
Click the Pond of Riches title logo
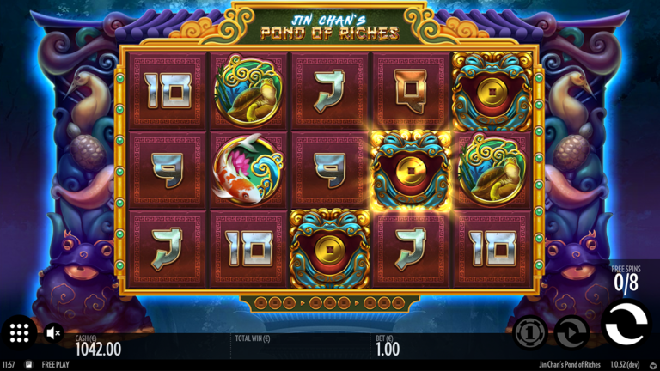(x=330, y=27)
